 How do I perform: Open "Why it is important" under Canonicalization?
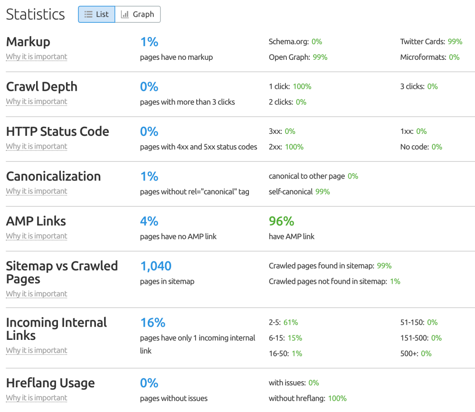36,191
